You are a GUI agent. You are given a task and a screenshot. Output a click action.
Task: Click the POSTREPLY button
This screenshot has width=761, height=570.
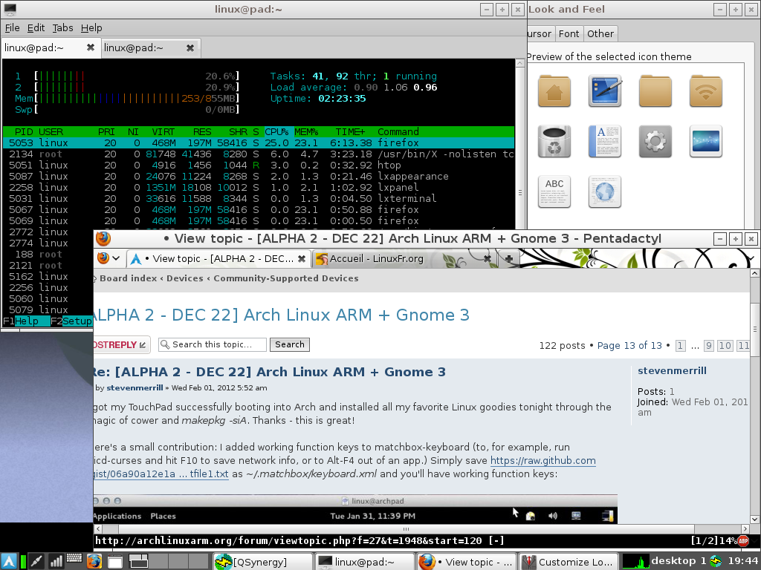[121, 344]
